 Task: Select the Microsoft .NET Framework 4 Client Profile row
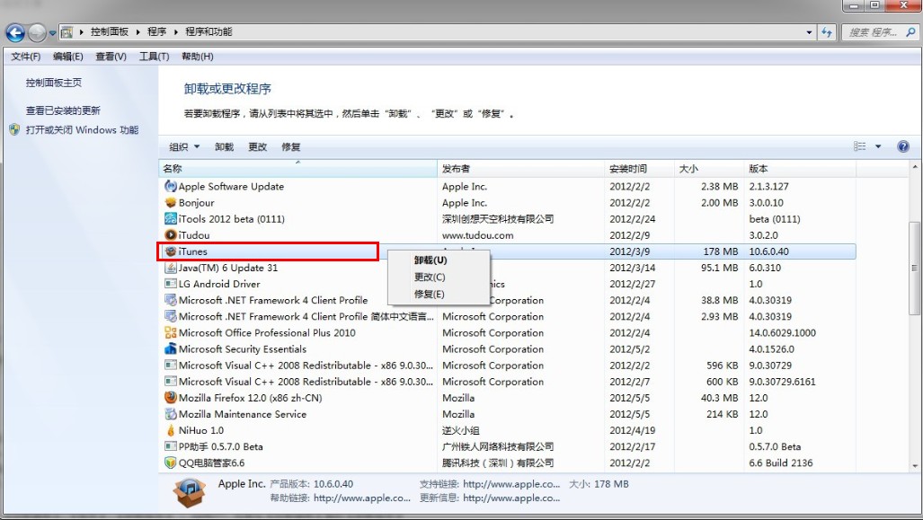tap(508, 300)
